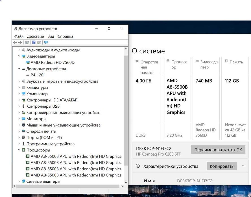Collapse the Процессоры node
Screen dimensions: 251x197
tap(19, 150)
